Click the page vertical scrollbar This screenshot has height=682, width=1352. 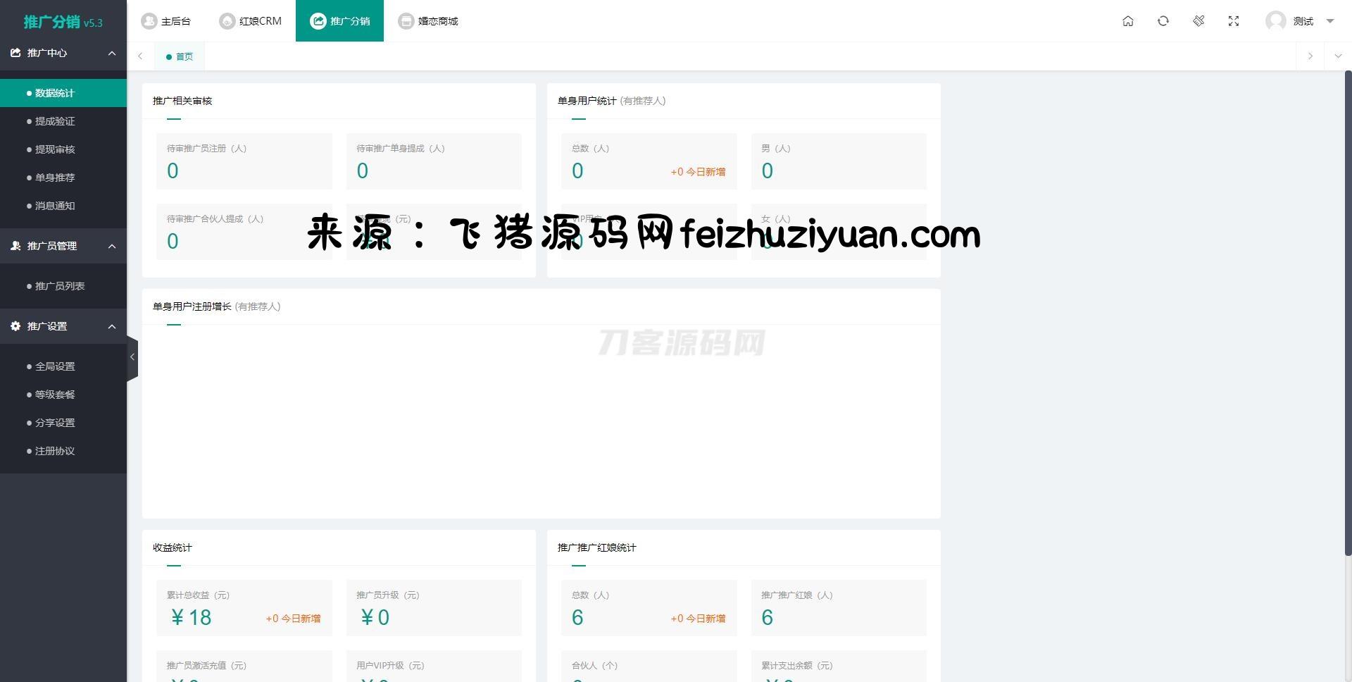click(x=1348, y=313)
